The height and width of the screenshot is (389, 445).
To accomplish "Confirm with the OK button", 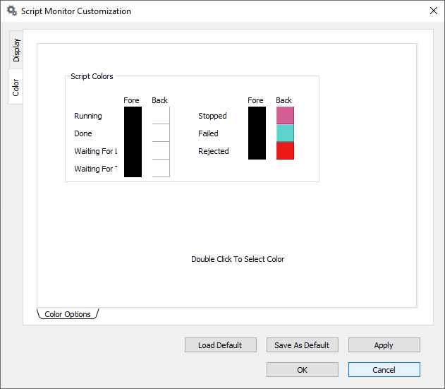I will (x=302, y=370).
